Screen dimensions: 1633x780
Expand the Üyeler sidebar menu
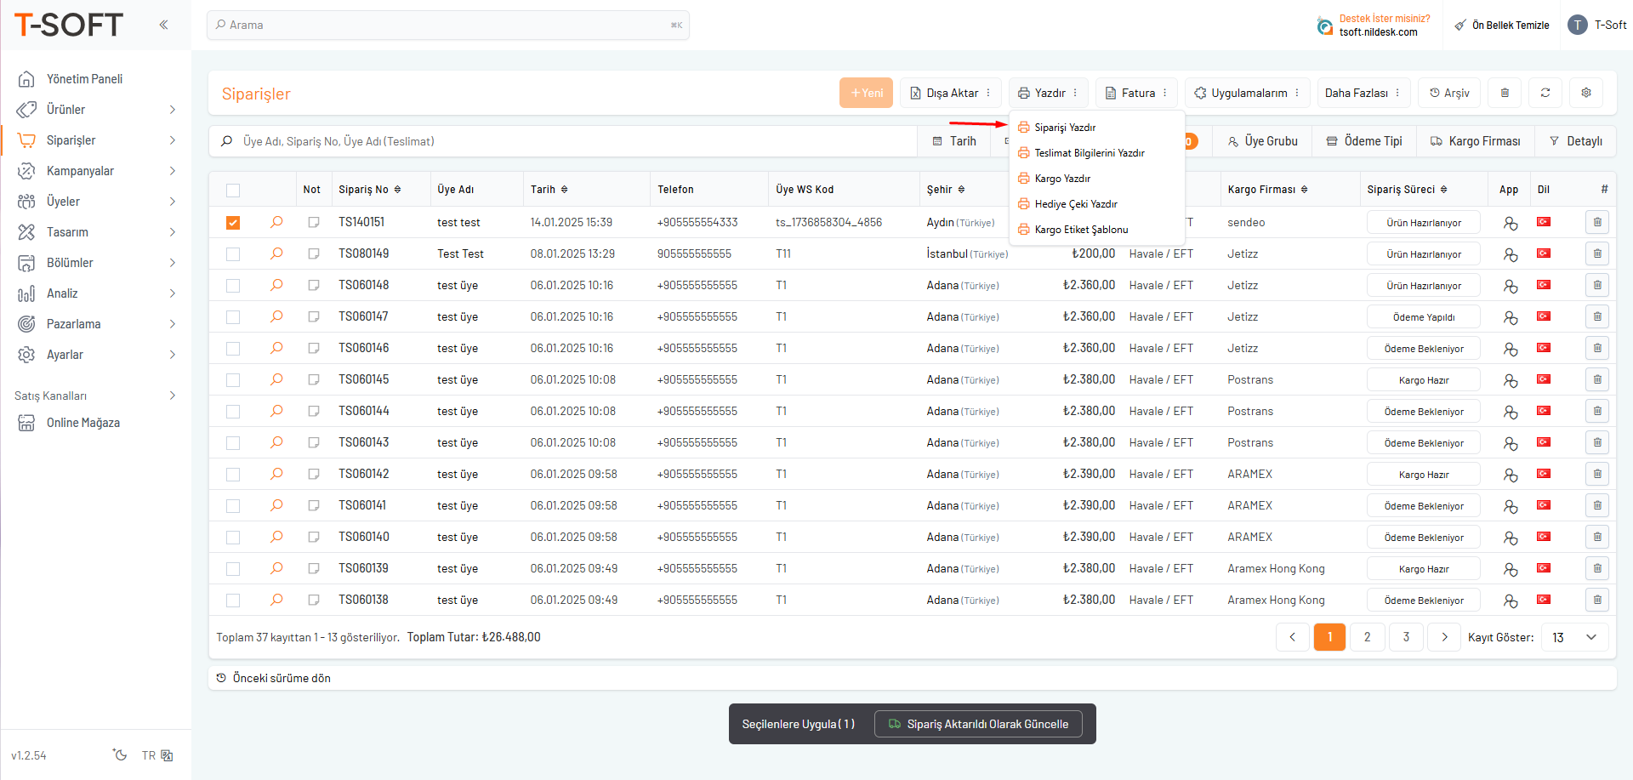(x=96, y=202)
